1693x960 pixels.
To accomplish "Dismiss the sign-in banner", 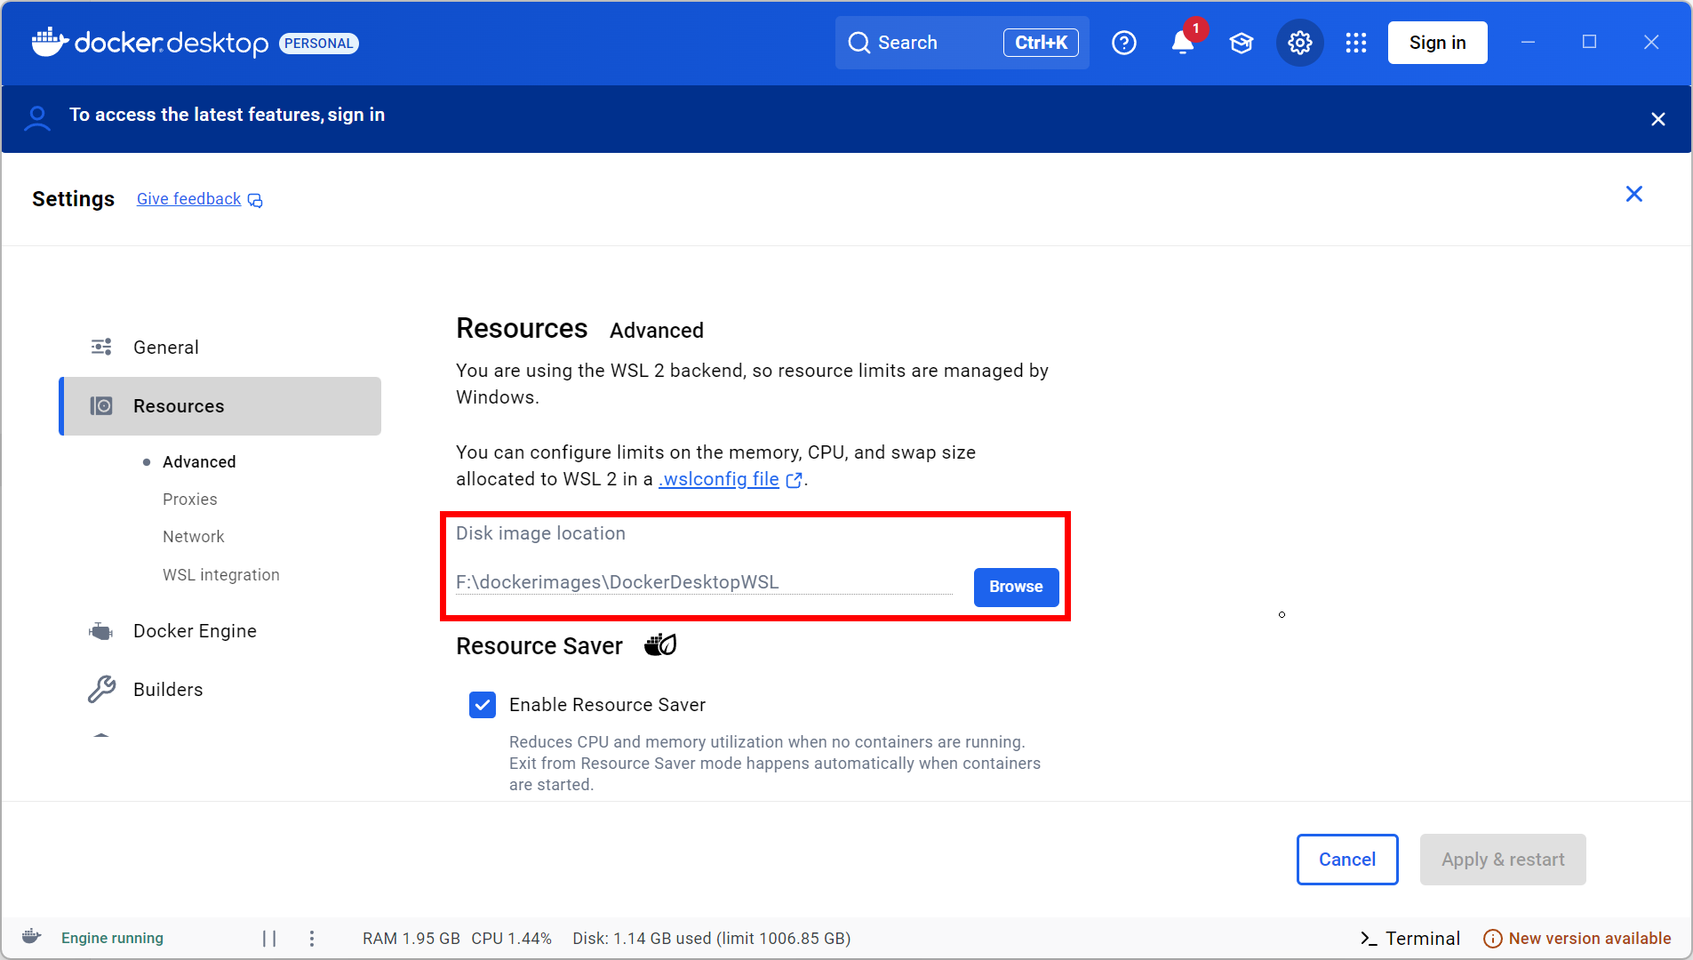I will pyautogui.click(x=1658, y=119).
